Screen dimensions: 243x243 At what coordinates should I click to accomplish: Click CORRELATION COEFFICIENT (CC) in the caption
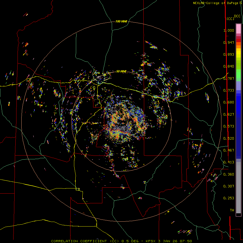(85, 241)
